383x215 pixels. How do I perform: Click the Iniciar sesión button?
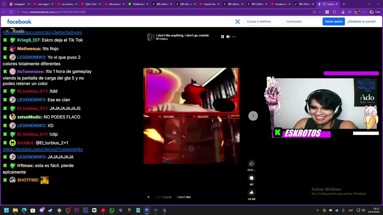coord(334,21)
